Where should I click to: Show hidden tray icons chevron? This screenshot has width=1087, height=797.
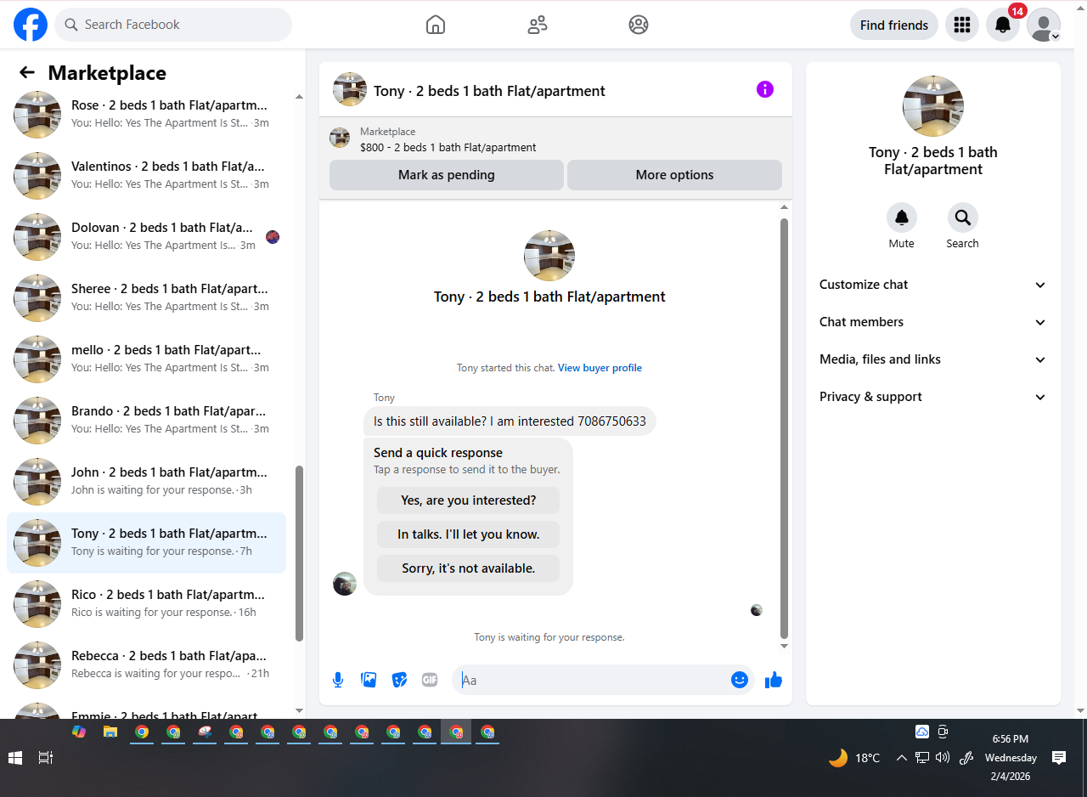tap(901, 757)
